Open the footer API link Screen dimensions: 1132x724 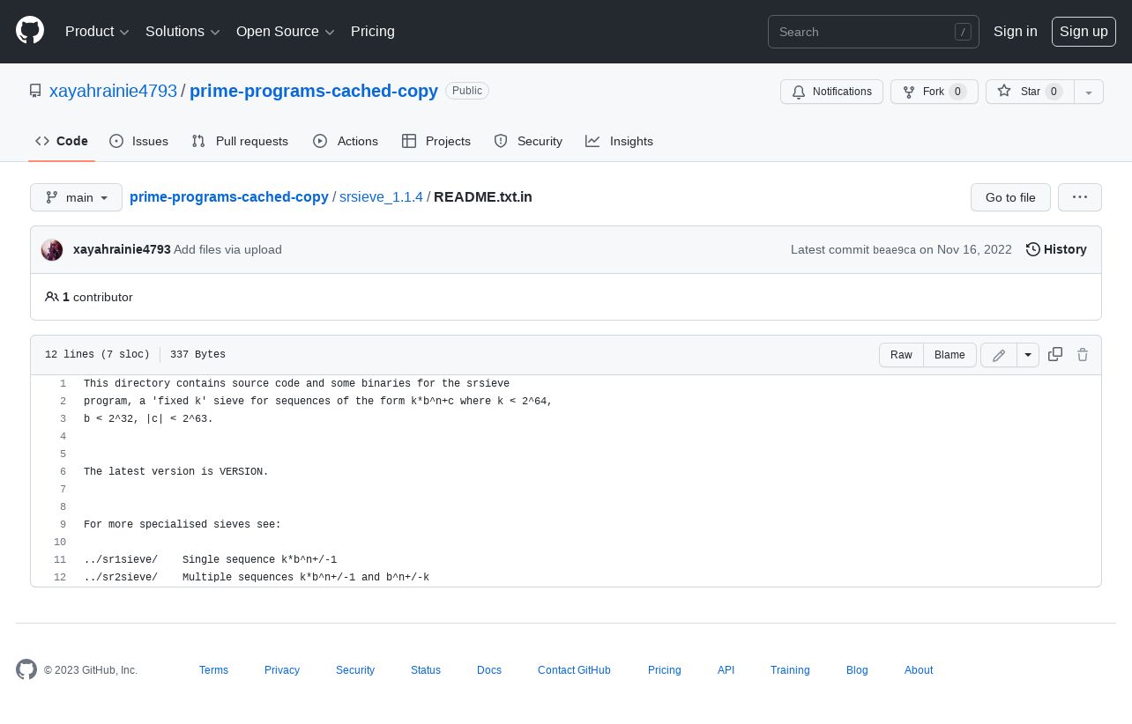726,670
